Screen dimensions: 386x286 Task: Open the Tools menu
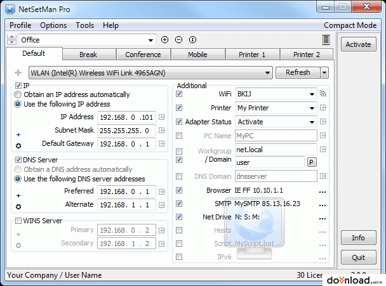[84, 25]
